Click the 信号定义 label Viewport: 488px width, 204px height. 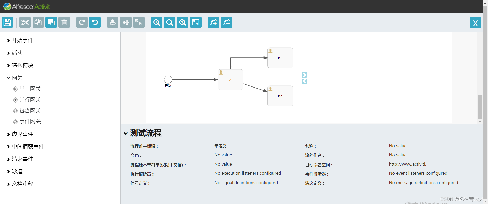pyautogui.click(x=140, y=183)
